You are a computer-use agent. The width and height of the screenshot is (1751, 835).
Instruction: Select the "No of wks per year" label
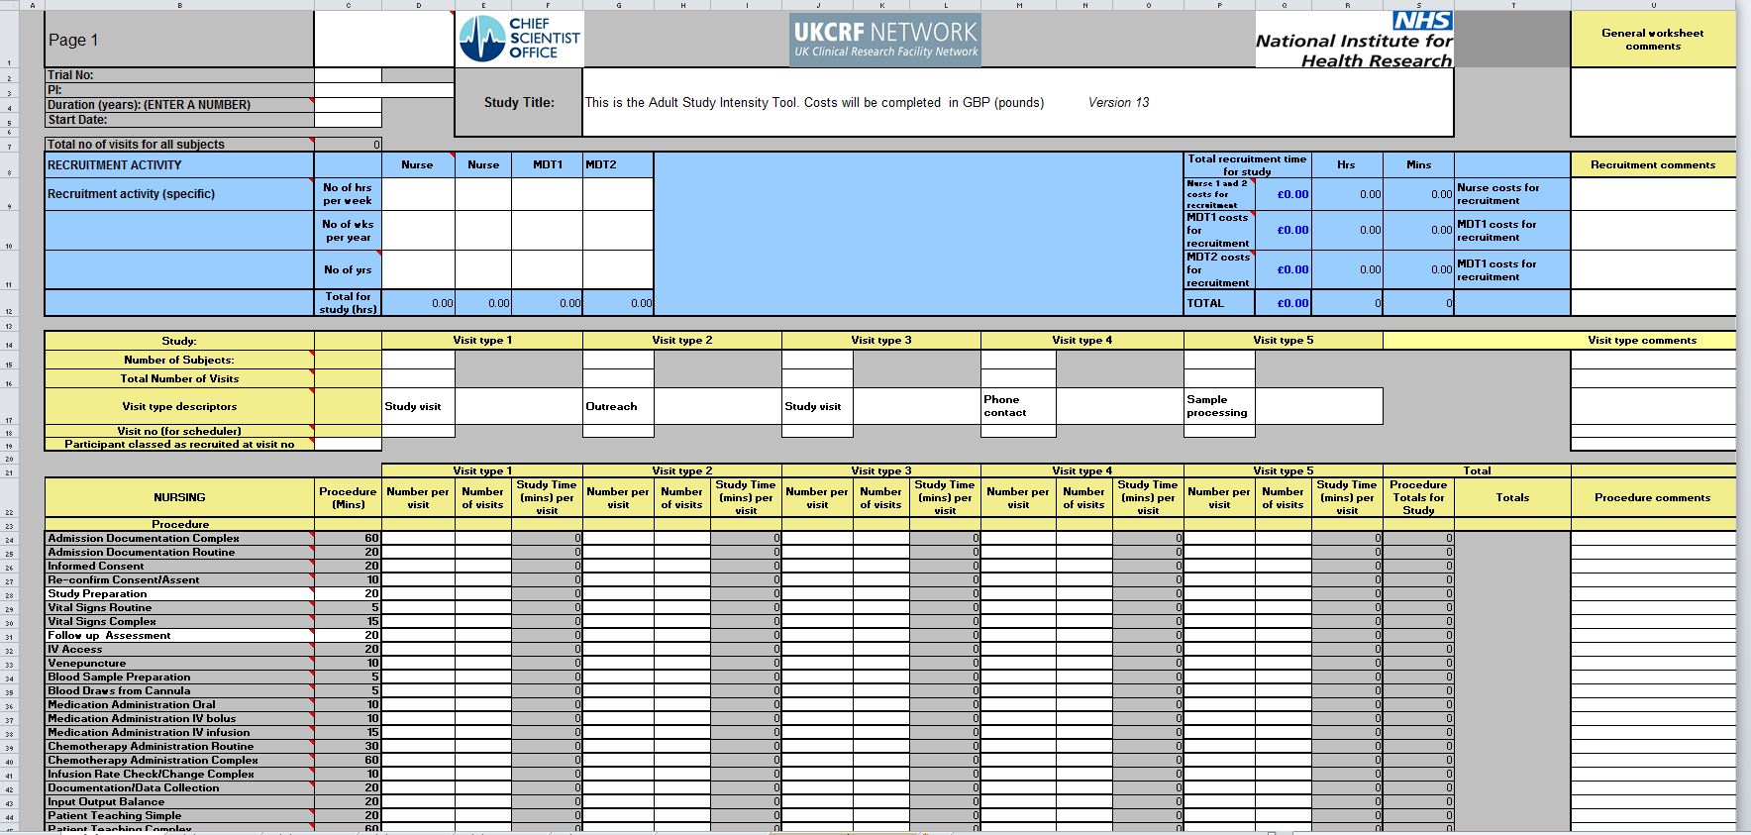pos(348,231)
